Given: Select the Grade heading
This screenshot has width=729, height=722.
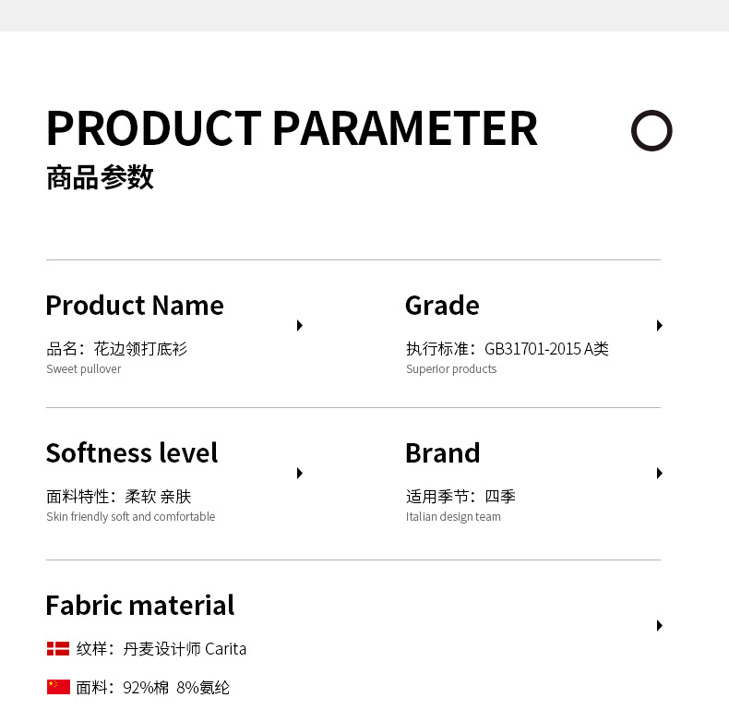Looking at the screenshot, I should [442, 306].
